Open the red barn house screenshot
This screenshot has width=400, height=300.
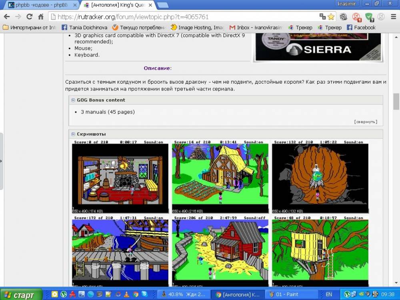pos(220,251)
